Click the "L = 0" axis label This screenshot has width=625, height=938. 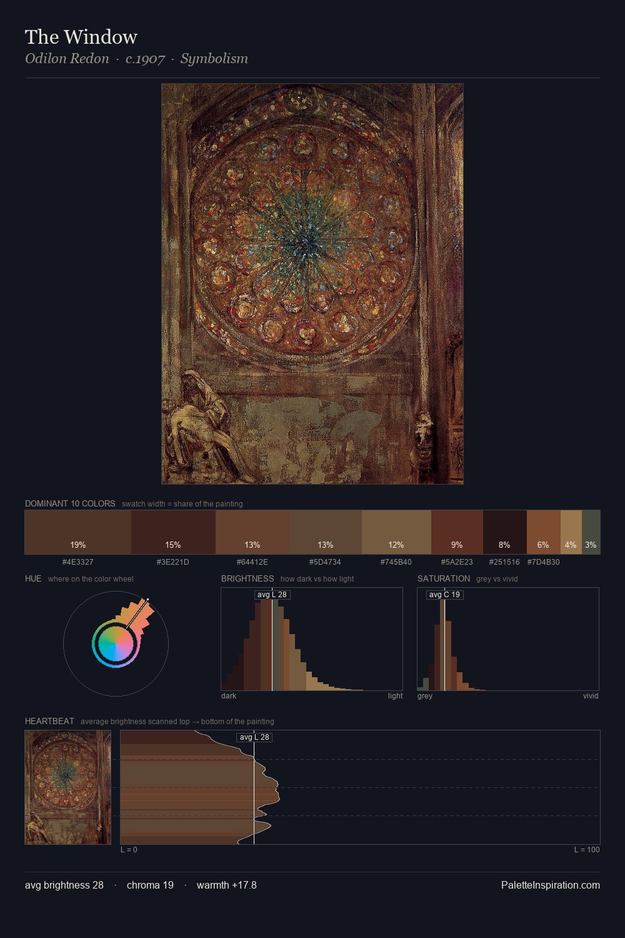click(x=129, y=850)
